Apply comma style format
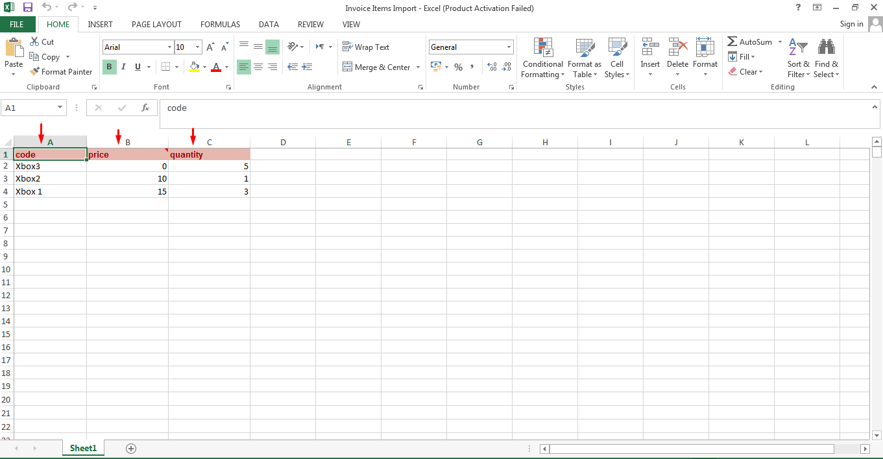The width and height of the screenshot is (883, 459). (x=472, y=67)
